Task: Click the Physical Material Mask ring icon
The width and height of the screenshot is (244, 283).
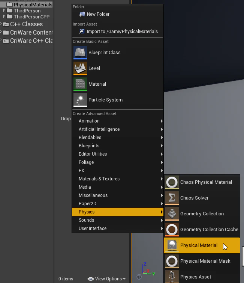Action: [x=172, y=261]
